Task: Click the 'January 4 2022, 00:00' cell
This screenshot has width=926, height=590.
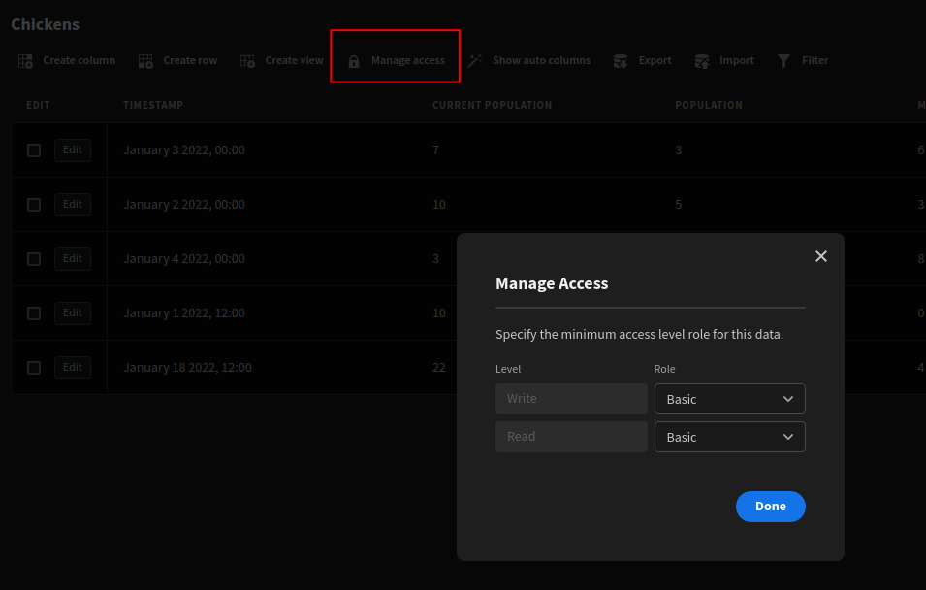Action: tap(184, 259)
